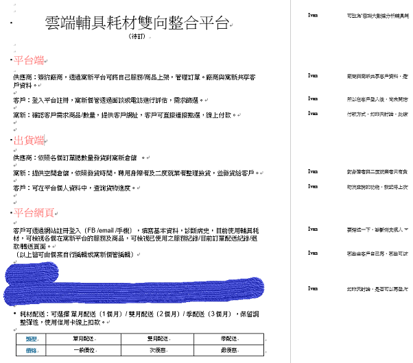Click the note (以上皆可由個案自行編輯…)
This screenshot has width=413, height=363.
pyautogui.click(x=75, y=254)
